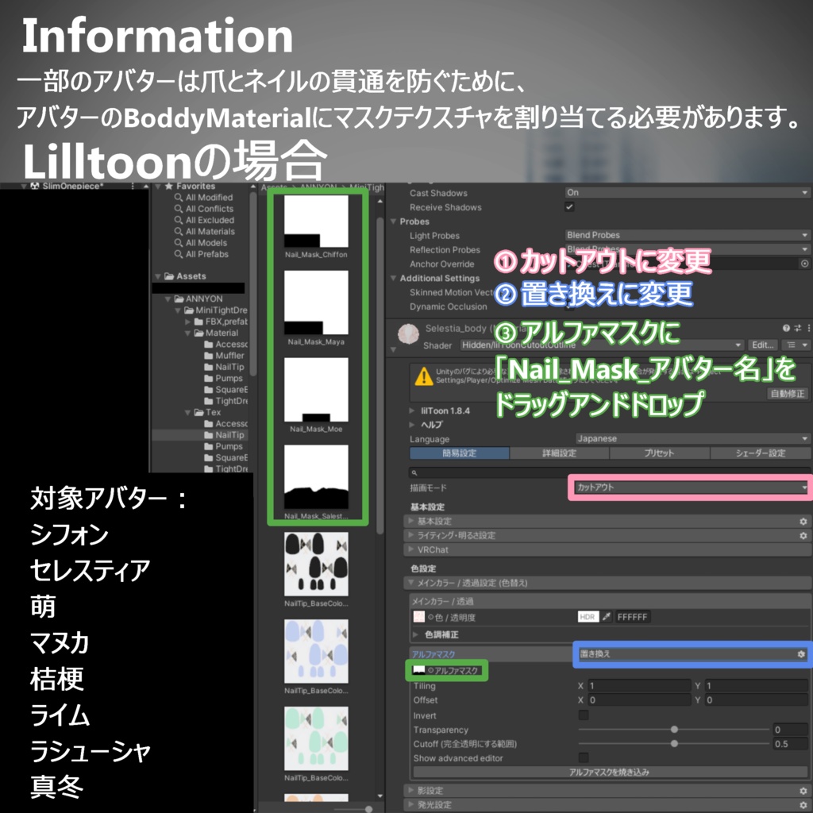The image size is (813, 813).
Task: Click the Assets root folder icon
Action: pyautogui.click(x=169, y=276)
